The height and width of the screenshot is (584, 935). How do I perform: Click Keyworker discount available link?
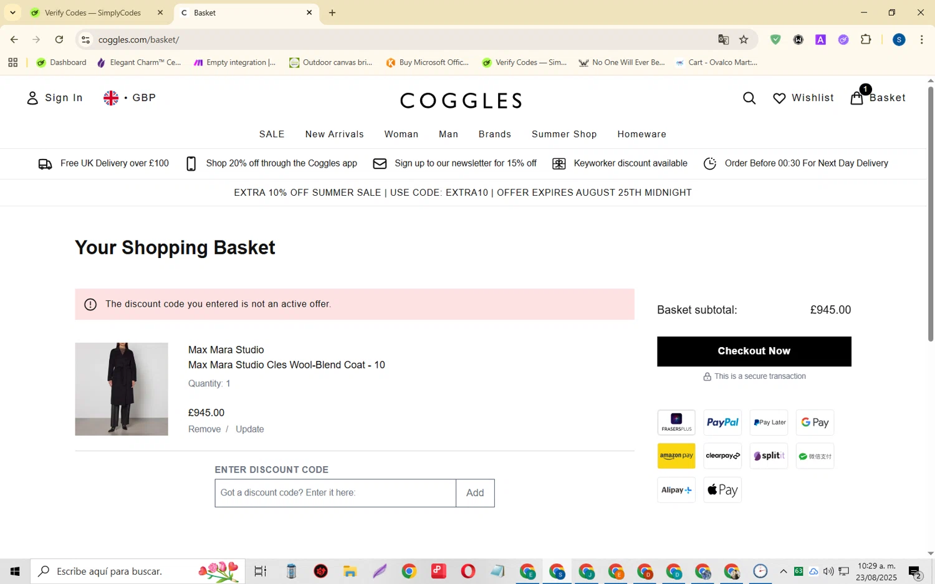620,163
